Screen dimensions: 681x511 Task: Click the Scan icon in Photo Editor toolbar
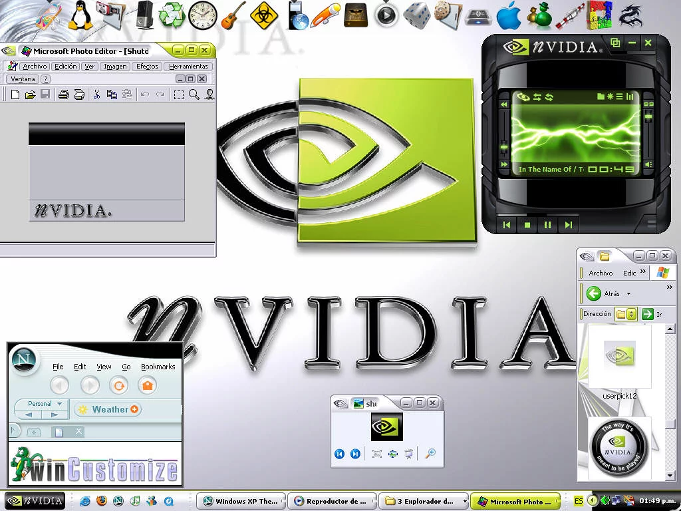79,94
